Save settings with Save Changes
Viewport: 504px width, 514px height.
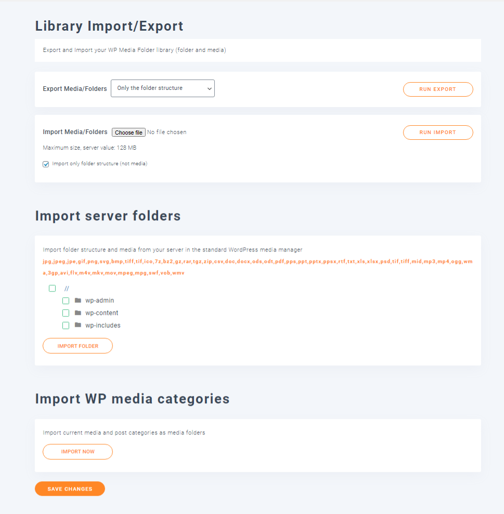click(70, 489)
